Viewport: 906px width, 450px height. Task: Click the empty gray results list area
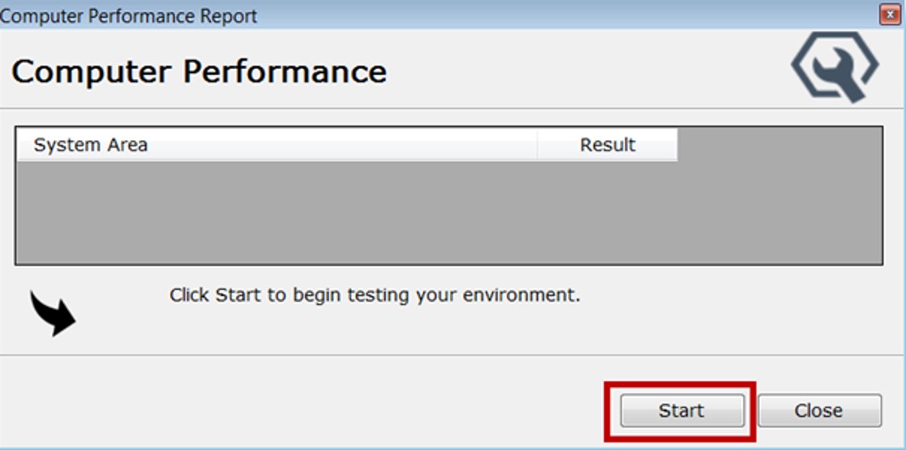coord(340,213)
